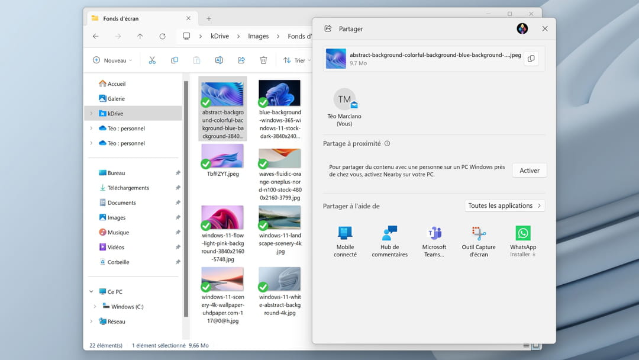This screenshot has height=360, width=639.
Task: Click the Rename icon in toolbar
Action: [x=219, y=60]
